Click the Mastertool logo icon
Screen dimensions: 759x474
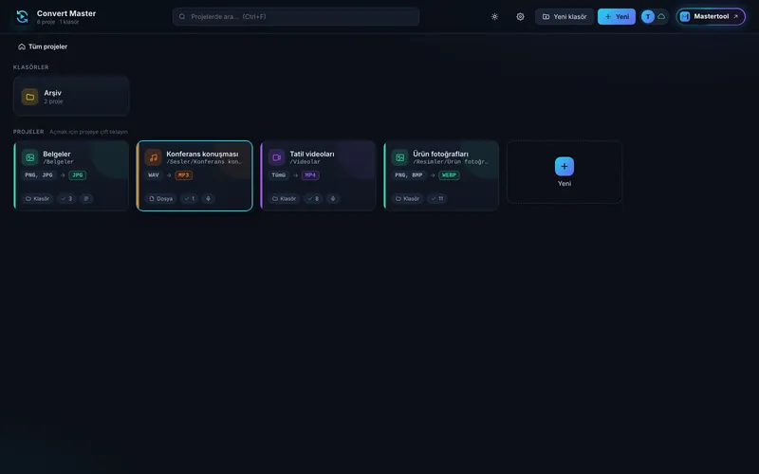pyautogui.click(x=684, y=16)
